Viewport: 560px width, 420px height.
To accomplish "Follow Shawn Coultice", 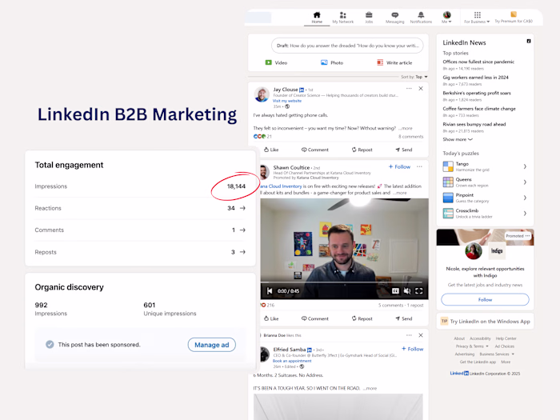I will (x=399, y=166).
